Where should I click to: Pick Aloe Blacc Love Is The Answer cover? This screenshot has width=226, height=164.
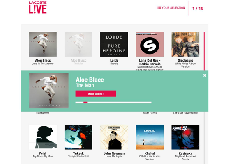(x=43, y=44)
